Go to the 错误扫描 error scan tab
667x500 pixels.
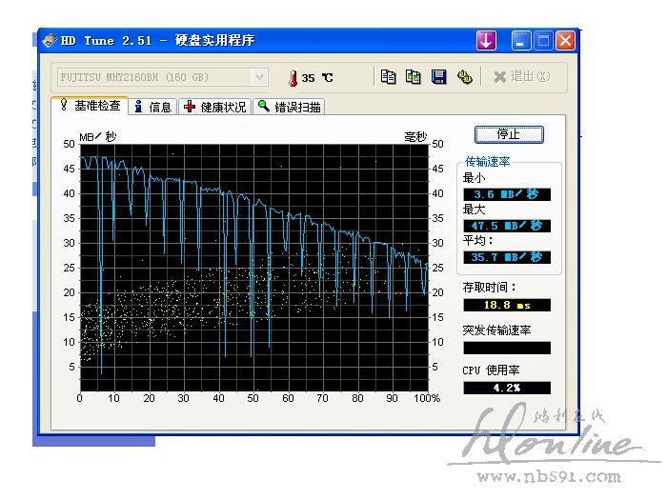pyautogui.click(x=290, y=107)
